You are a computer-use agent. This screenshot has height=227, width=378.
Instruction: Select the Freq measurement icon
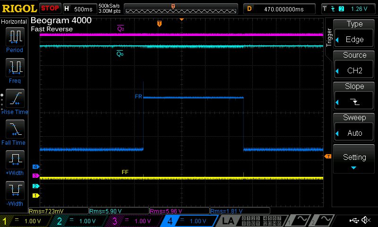(x=15, y=68)
